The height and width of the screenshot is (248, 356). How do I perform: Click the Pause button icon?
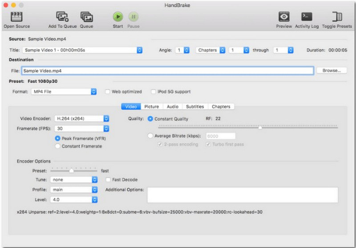point(133,16)
